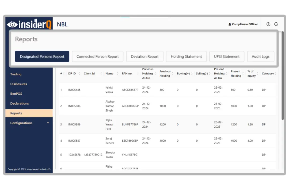Open the UPSI Statement tab

coord(227,56)
